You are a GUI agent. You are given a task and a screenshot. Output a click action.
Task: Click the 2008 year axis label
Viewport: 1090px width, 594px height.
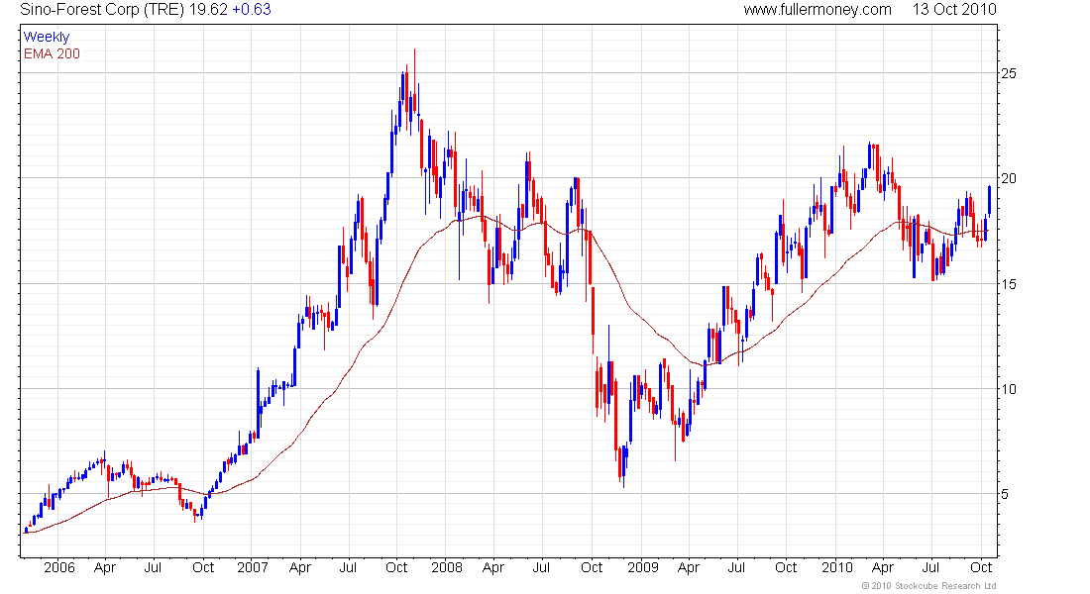446,567
